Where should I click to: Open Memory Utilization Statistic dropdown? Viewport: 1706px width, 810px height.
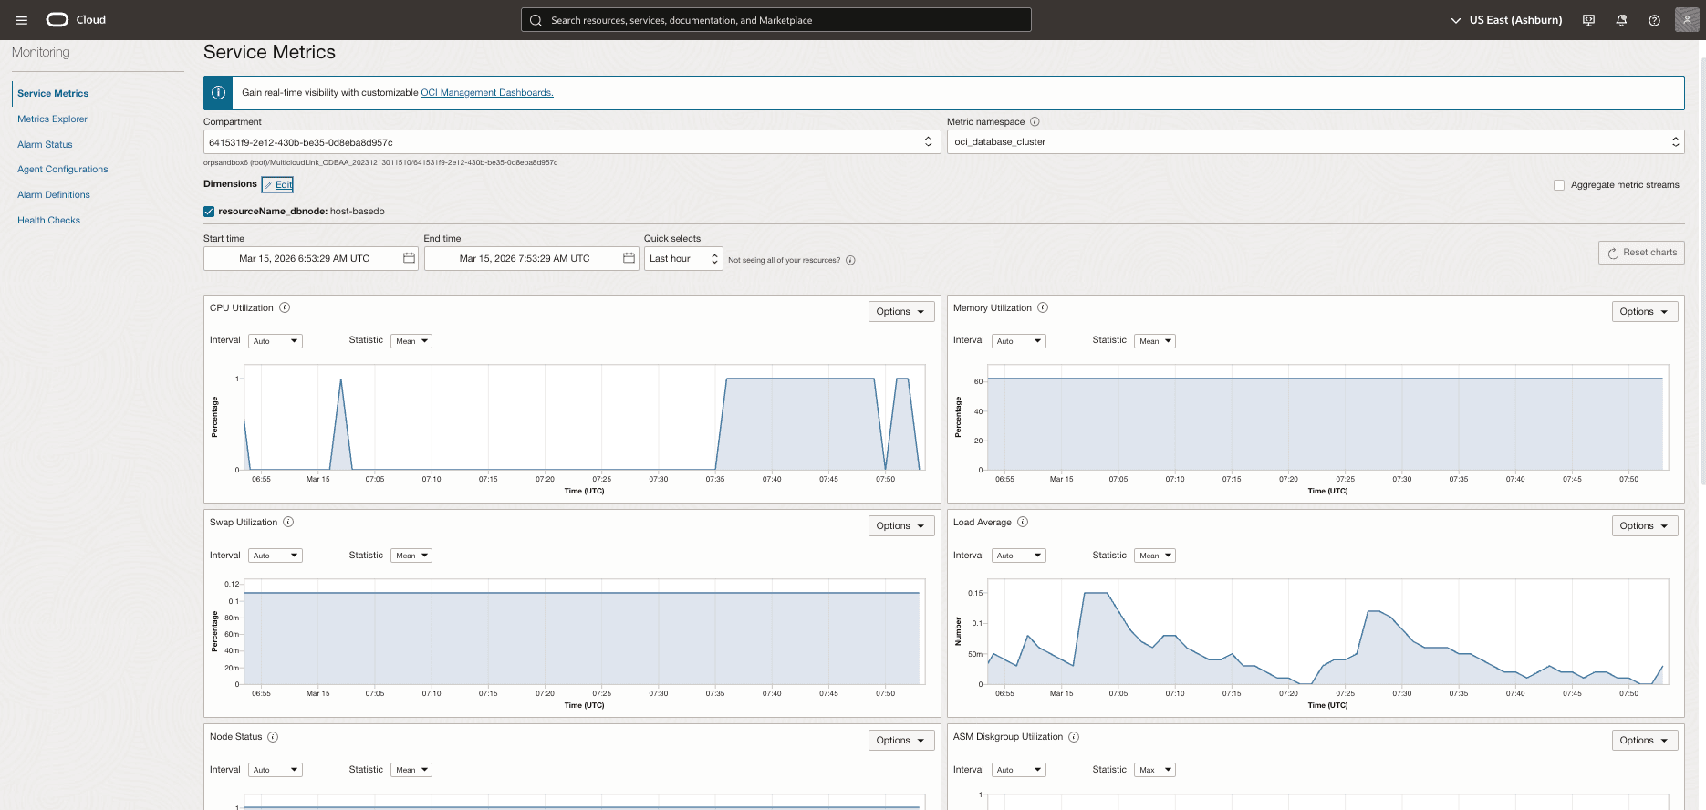pyautogui.click(x=1155, y=341)
